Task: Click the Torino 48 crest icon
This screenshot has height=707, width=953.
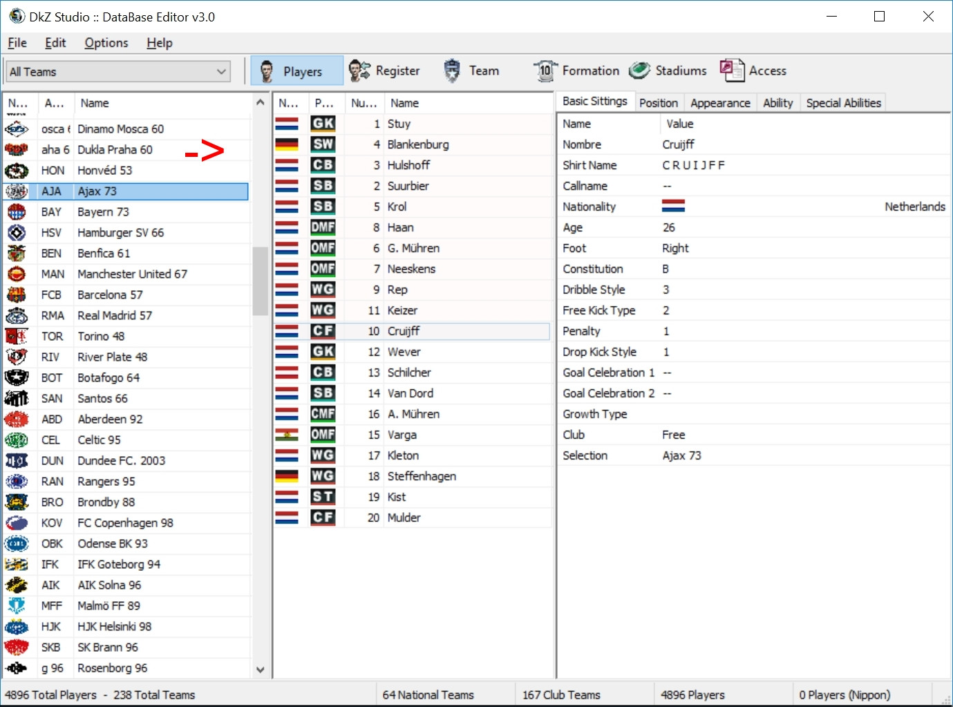Action: pos(17,337)
